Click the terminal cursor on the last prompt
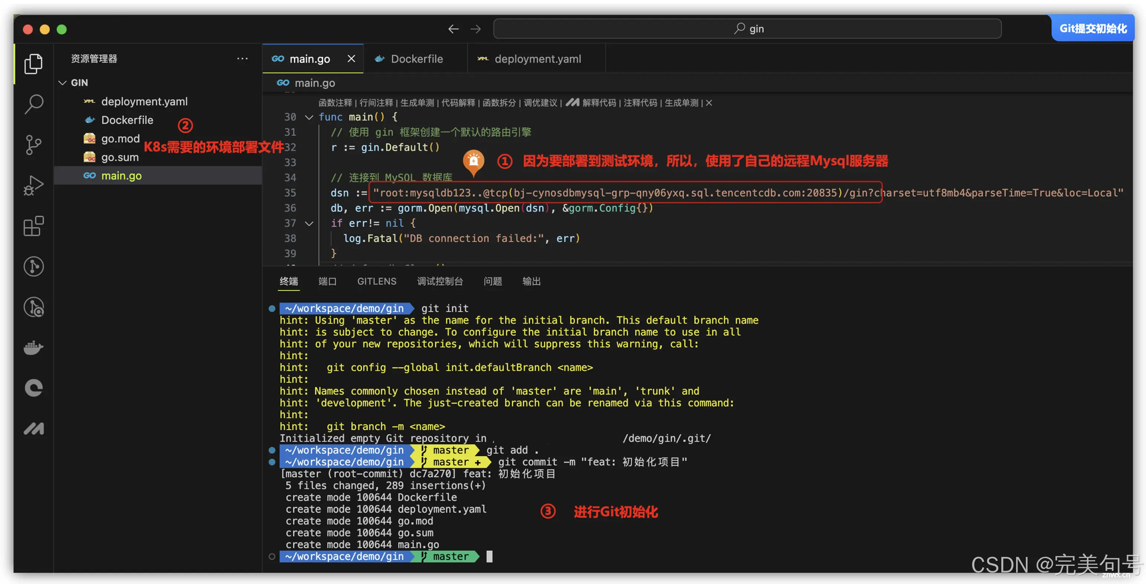Viewport: 1146px width, 584px height. tap(489, 557)
